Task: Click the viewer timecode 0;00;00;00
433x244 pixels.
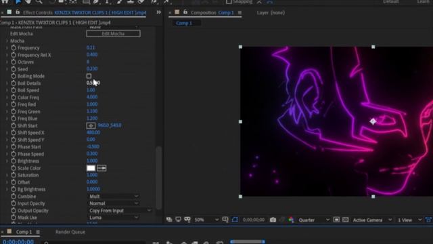Action: (254, 220)
